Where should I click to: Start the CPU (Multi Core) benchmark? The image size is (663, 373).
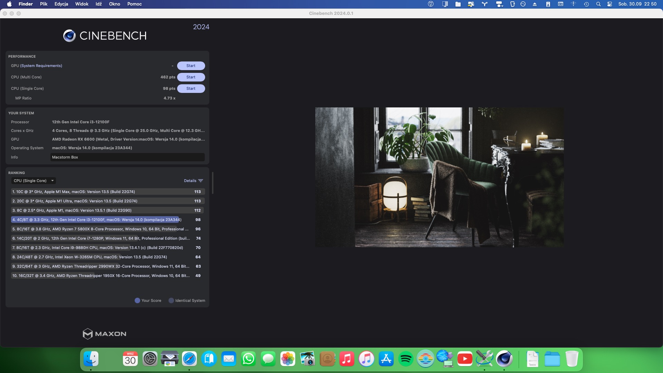(x=191, y=77)
